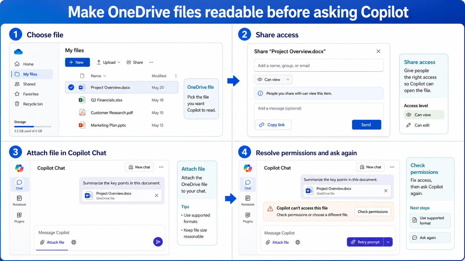This screenshot has height=261, width=465.
Task: Click the PDF icon for Customer Research.pdf
Action: (82, 113)
